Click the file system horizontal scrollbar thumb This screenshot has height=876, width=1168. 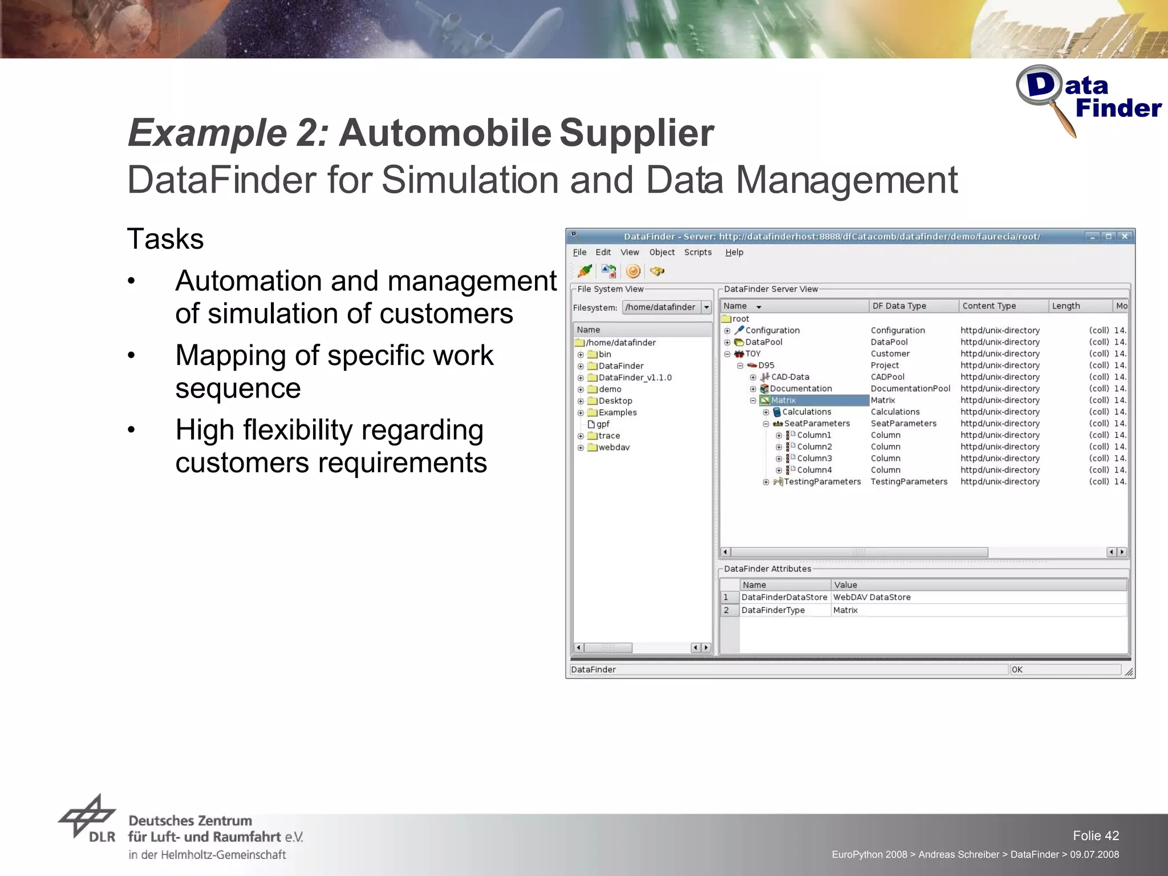[x=608, y=648]
